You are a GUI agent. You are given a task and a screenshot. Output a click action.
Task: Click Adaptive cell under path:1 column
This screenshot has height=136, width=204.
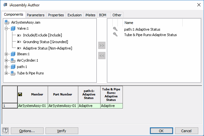tap(89, 106)
